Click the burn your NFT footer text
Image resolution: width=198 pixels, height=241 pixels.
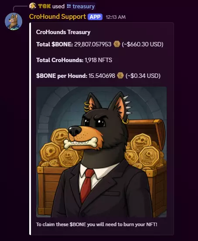97,224
